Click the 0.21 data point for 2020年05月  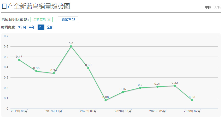coord(157,87)
